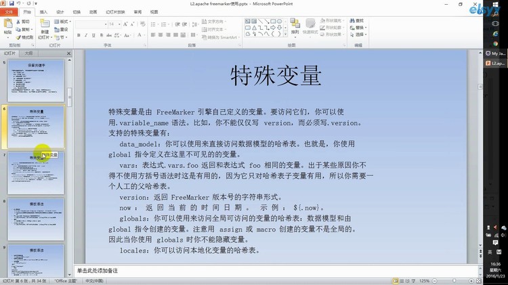This screenshot has height=285, width=508.
Task: Switch to Animations (动画) ribbon tab
Action: click(93, 12)
